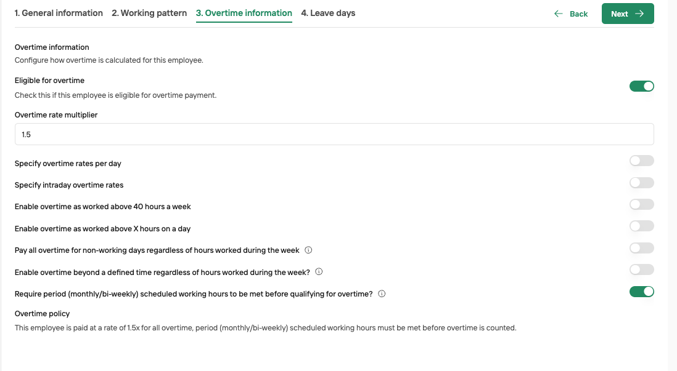Click the green Next button
The image size is (677, 371).
pos(628,14)
